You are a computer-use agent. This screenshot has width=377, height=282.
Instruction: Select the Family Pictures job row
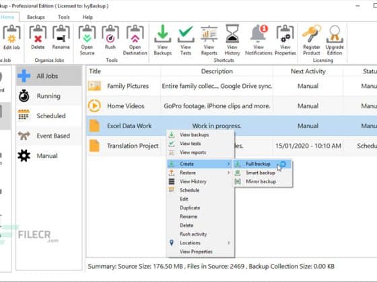click(232, 86)
